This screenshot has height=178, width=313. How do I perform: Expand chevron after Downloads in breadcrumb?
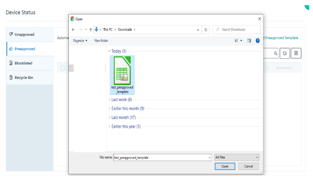coord(135,30)
